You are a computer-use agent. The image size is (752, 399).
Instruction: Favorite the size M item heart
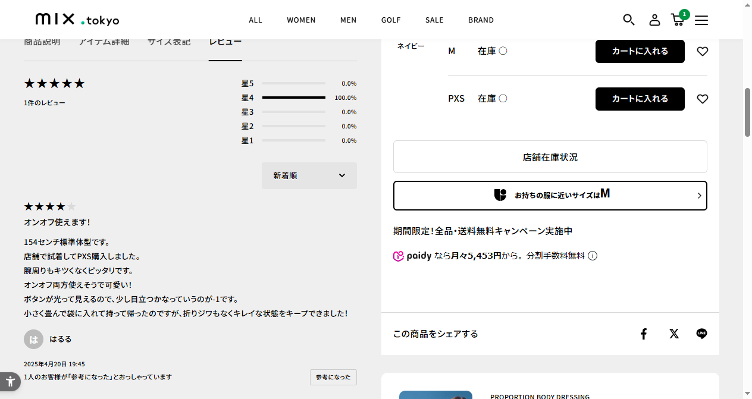[x=702, y=52]
